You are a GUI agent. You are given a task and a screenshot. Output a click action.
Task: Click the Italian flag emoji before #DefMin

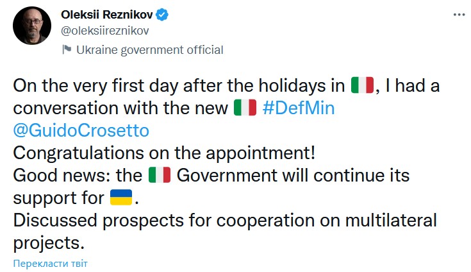click(245, 108)
